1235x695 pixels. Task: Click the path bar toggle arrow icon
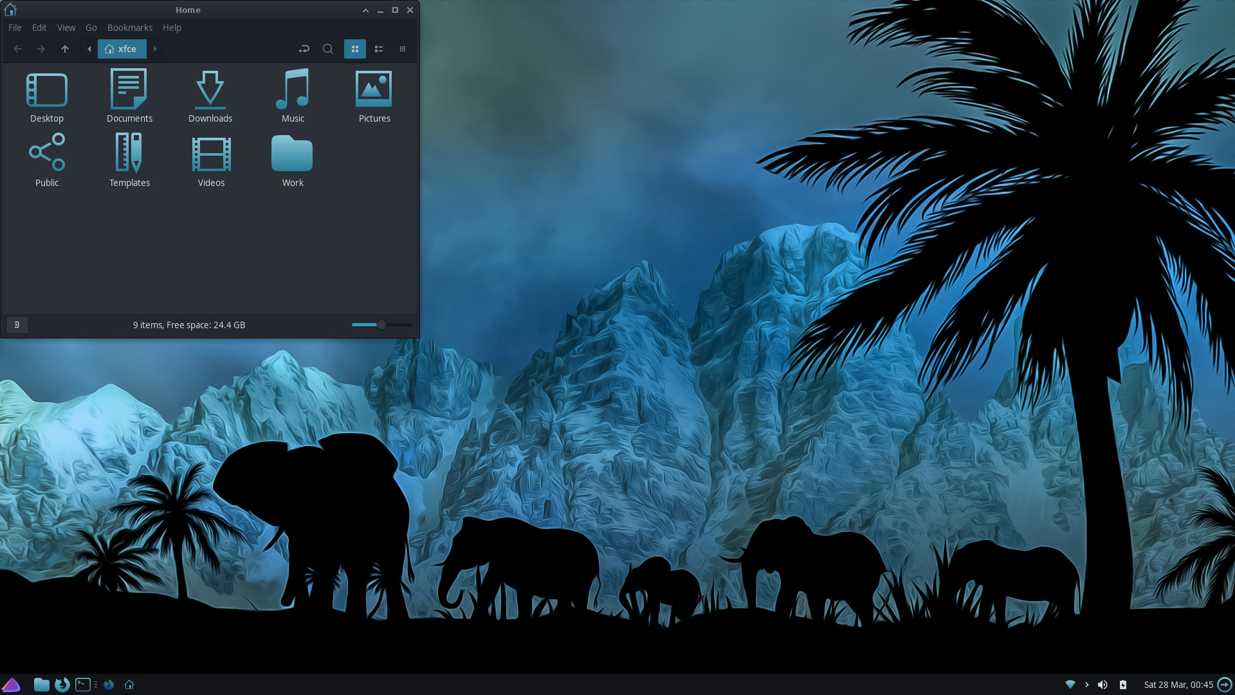click(304, 49)
